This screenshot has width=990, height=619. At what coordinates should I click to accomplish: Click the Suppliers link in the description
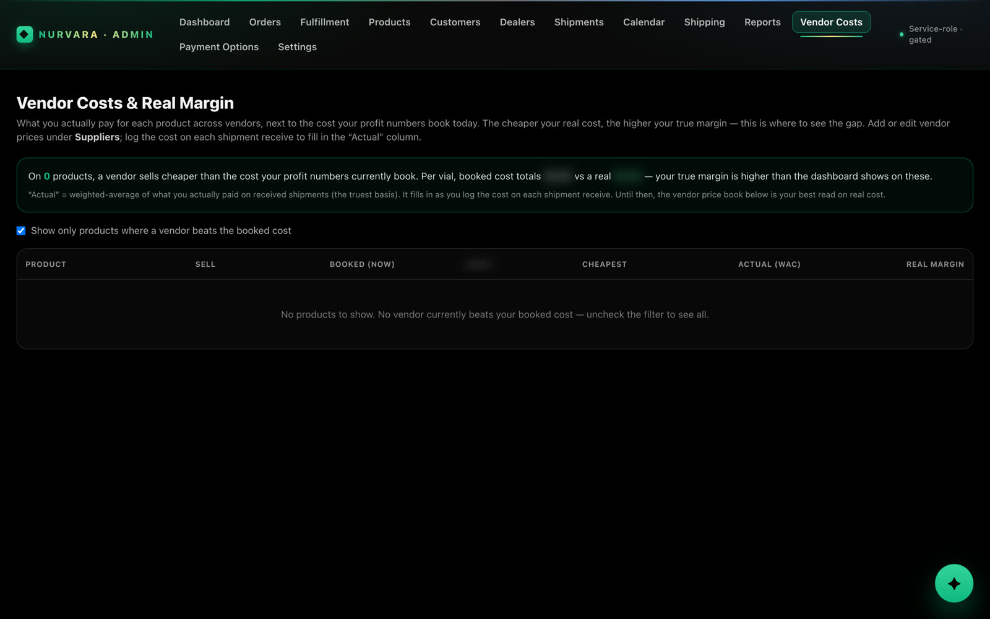97,137
